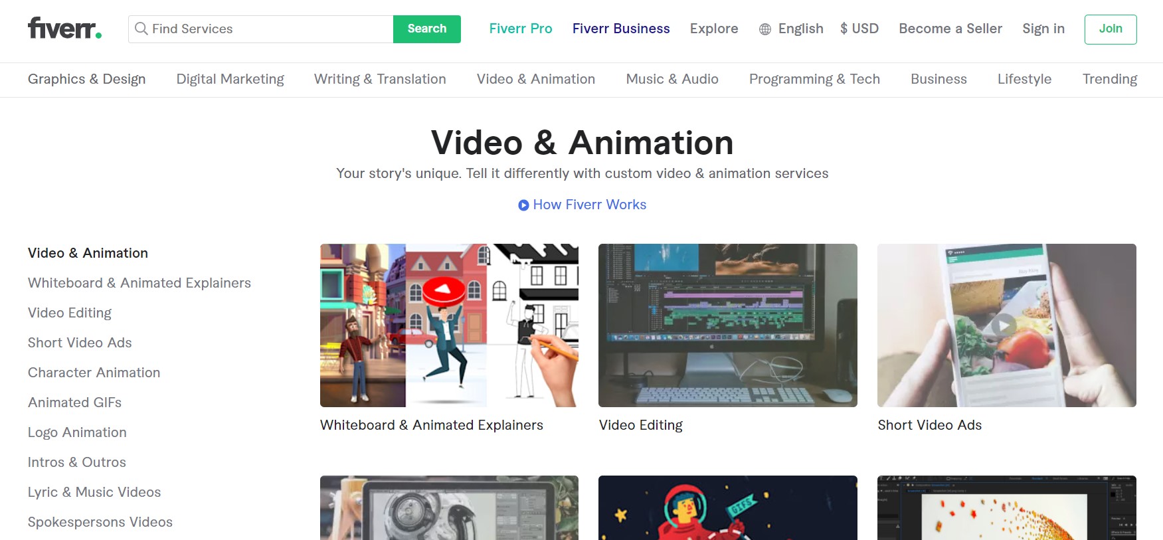Click Become a Seller
The height and width of the screenshot is (540, 1163).
point(950,29)
